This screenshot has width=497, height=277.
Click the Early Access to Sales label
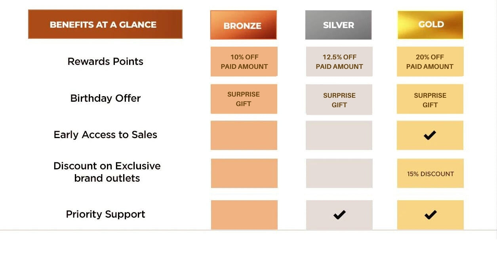point(105,135)
